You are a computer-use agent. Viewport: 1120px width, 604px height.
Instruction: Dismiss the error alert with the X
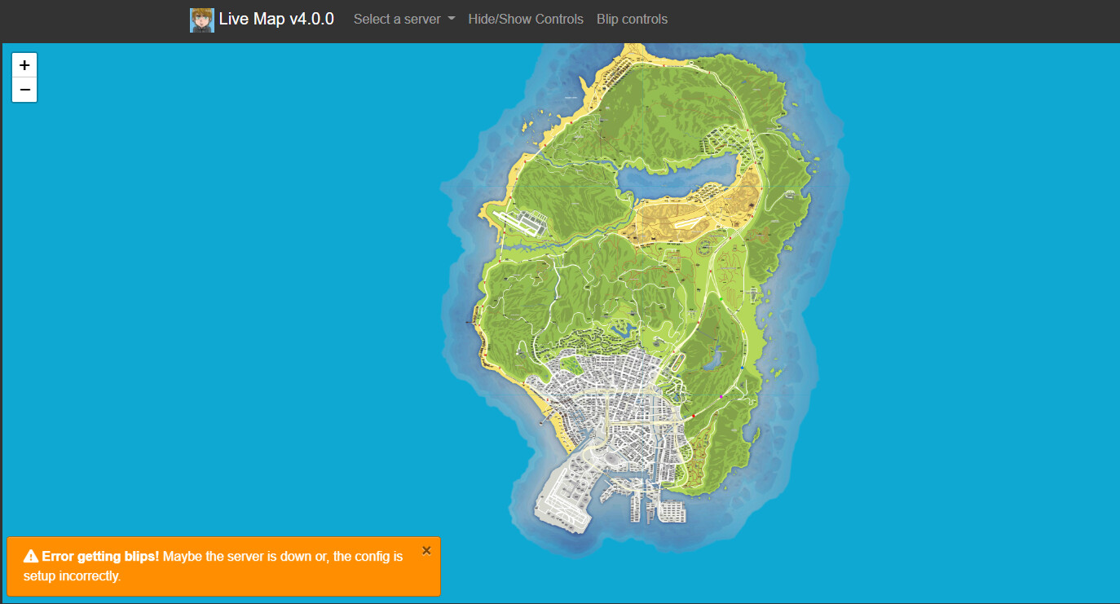[426, 551]
